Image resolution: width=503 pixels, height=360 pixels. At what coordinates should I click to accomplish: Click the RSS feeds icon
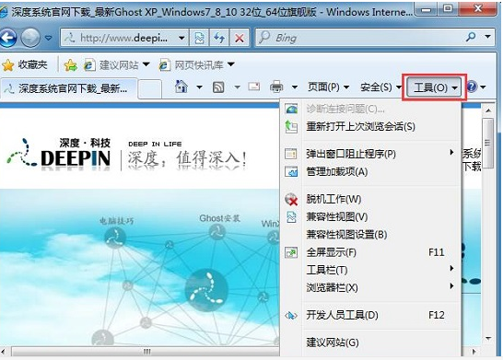(x=218, y=87)
